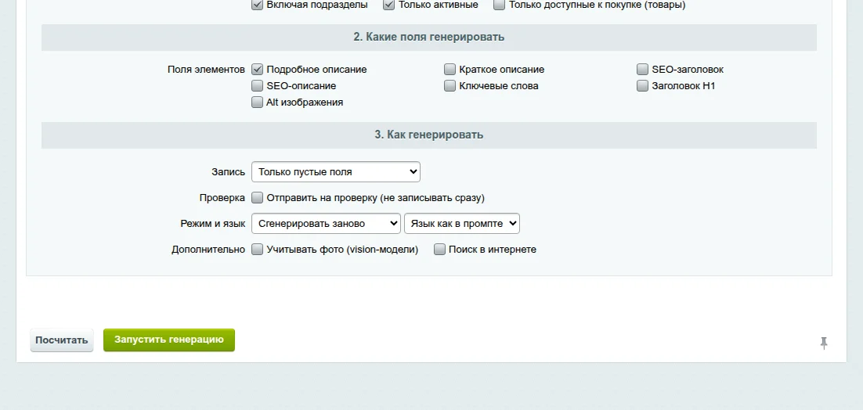The image size is (863, 410).
Task: Turn on "Учитывать фото (vision-модели)"
Action: (257, 250)
